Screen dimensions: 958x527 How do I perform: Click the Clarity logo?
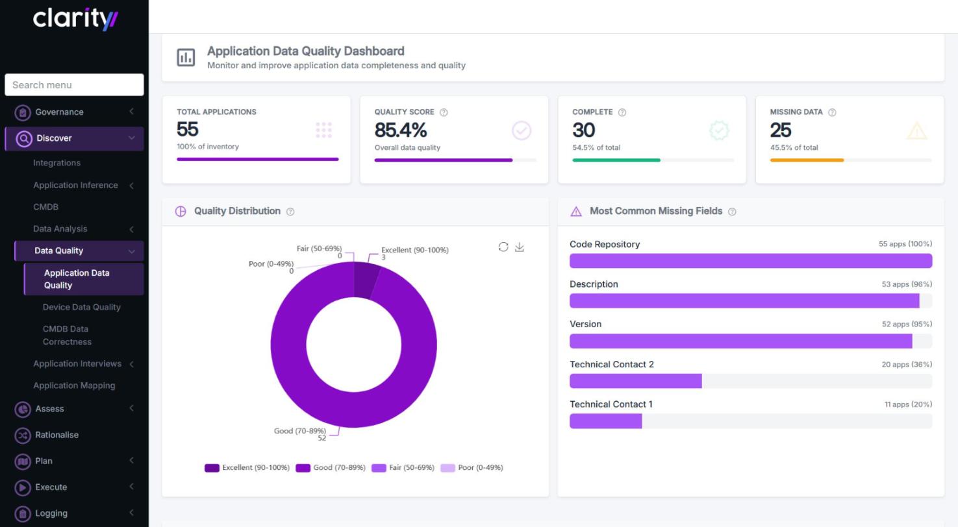coord(75,19)
